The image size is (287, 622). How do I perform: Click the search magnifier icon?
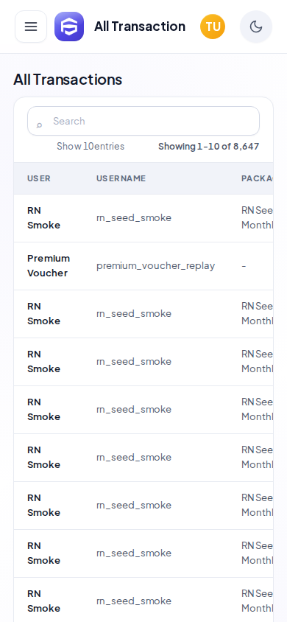click(39, 125)
